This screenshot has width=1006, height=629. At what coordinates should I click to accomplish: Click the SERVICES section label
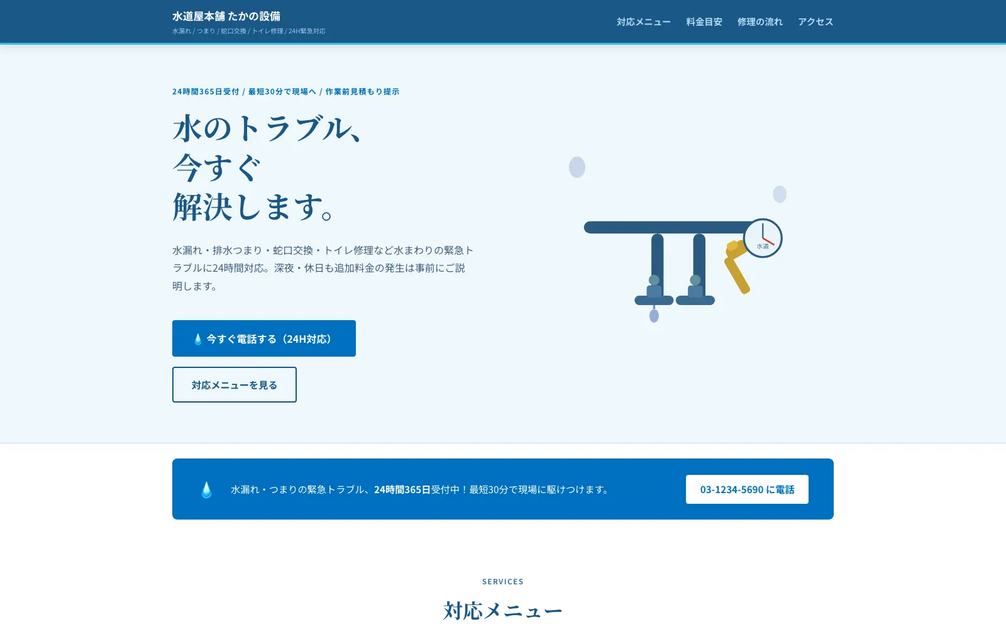(x=503, y=582)
